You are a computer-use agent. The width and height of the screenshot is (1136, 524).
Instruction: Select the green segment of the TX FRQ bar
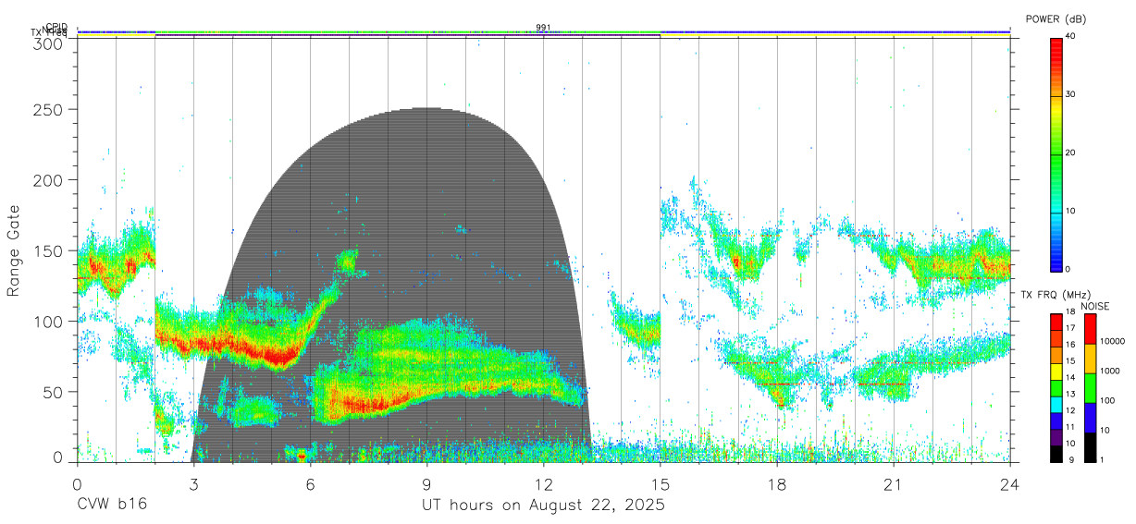(1056, 388)
